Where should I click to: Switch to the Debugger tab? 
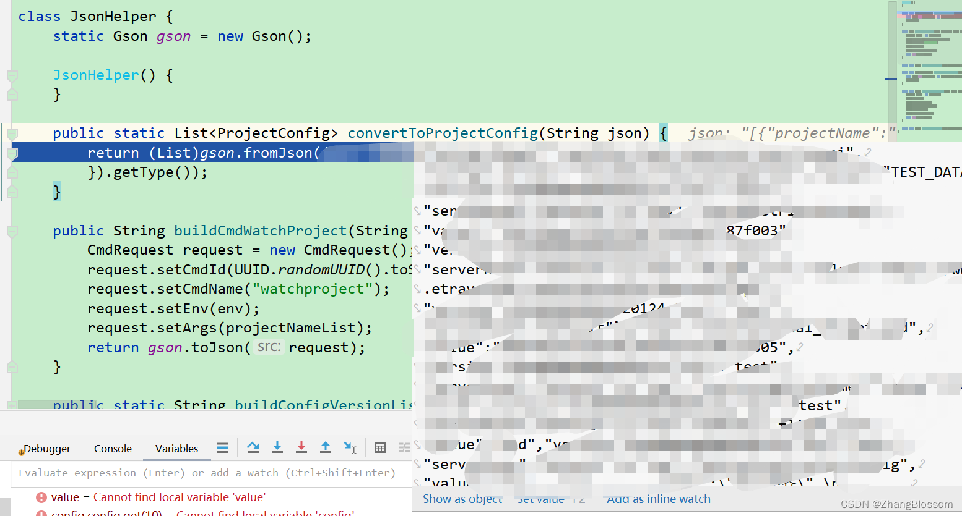click(45, 449)
